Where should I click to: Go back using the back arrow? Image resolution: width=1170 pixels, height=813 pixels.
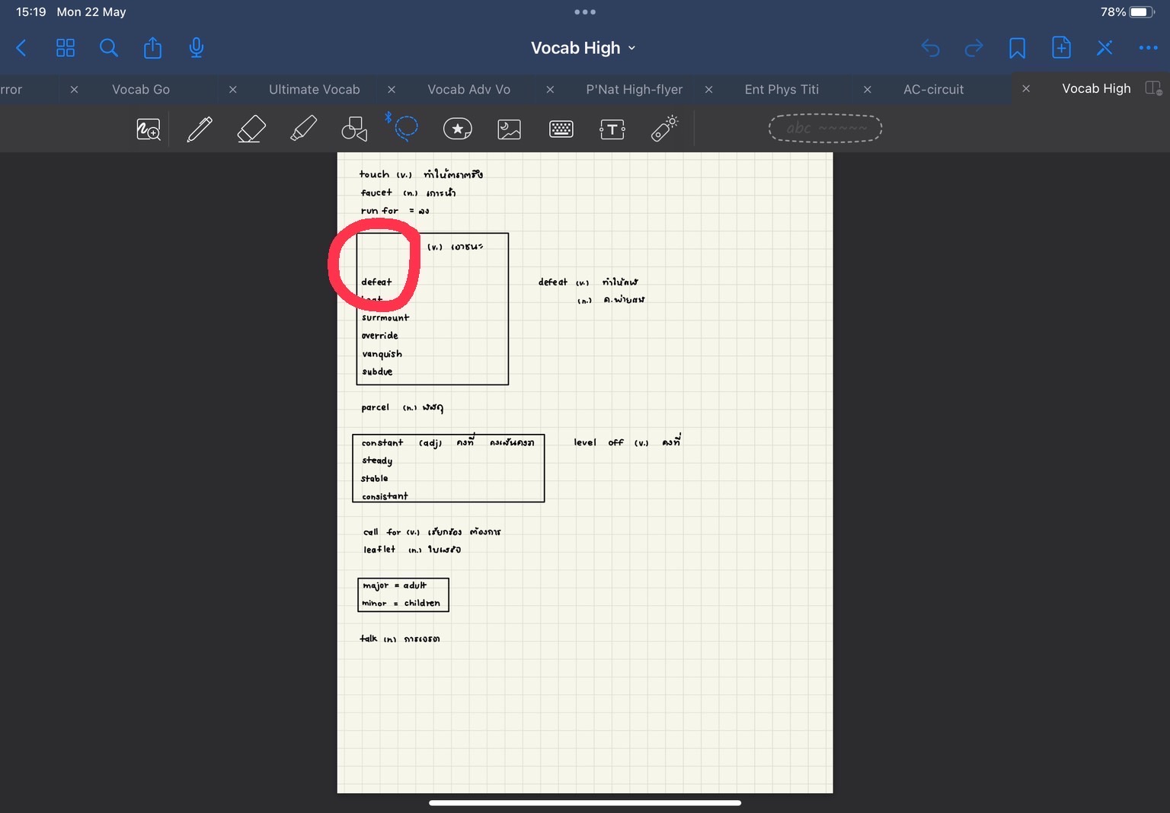(x=21, y=48)
